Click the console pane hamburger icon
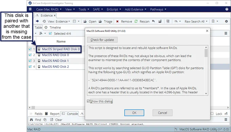The height and width of the screenshot is (132, 231). (x=226, y=120)
